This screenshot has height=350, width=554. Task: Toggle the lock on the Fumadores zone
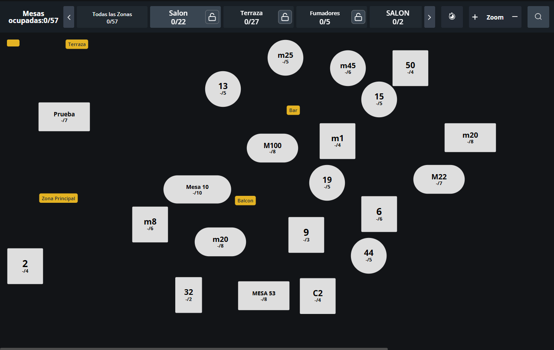[358, 17]
